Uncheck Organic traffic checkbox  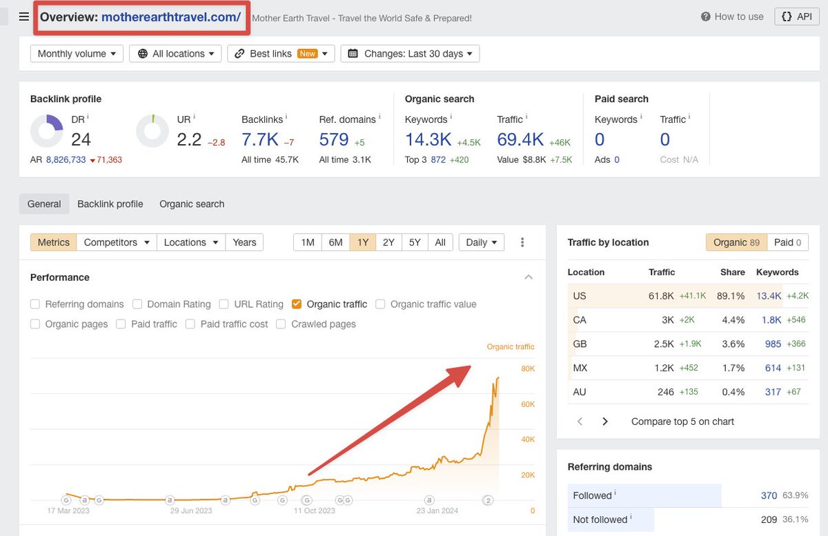[x=297, y=304]
